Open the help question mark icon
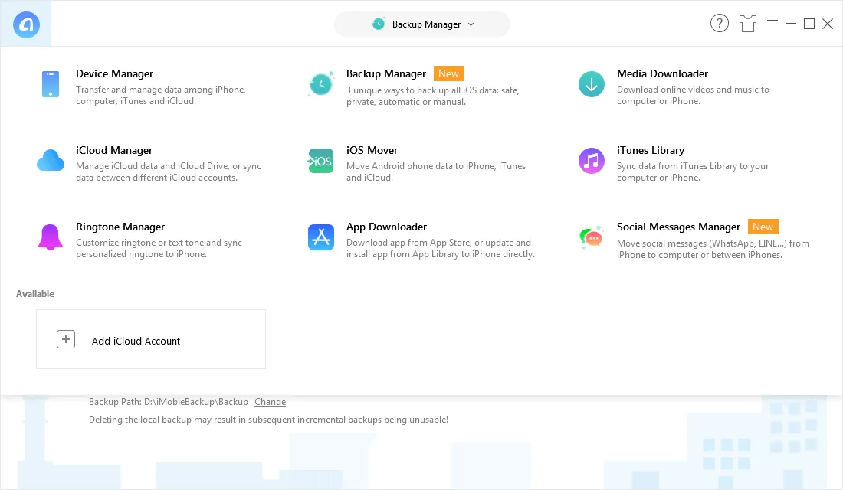The image size is (843, 490). point(720,24)
